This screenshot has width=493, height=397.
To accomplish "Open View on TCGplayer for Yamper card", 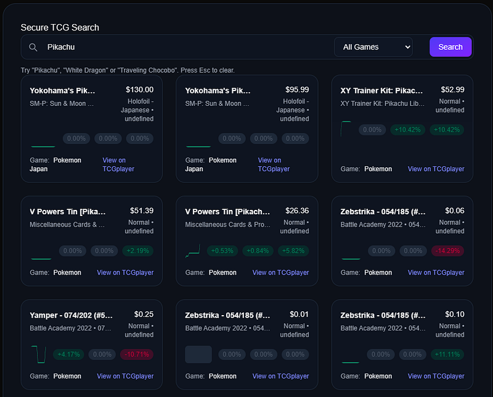I will click(125, 376).
